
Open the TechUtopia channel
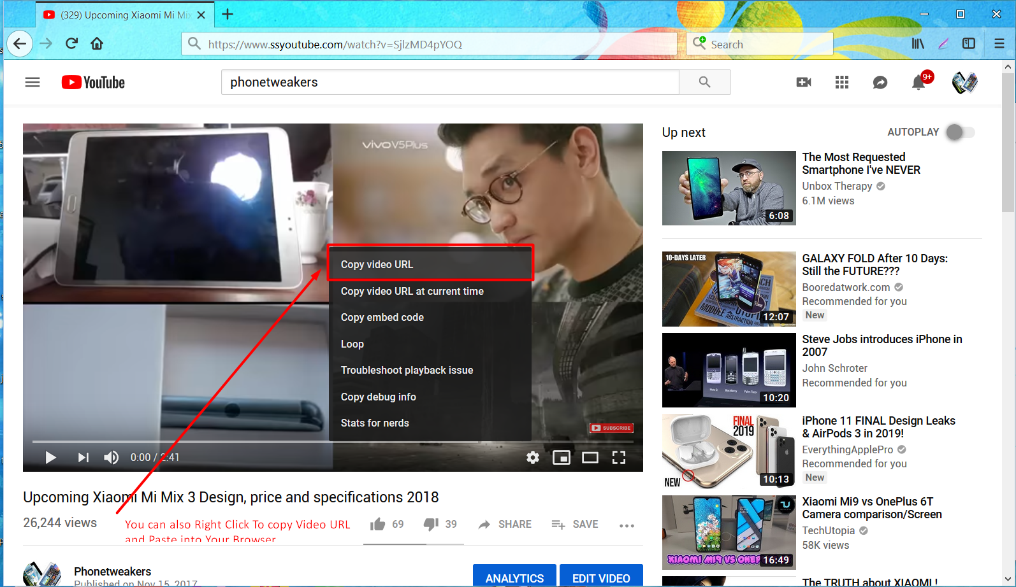pyautogui.click(x=829, y=530)
